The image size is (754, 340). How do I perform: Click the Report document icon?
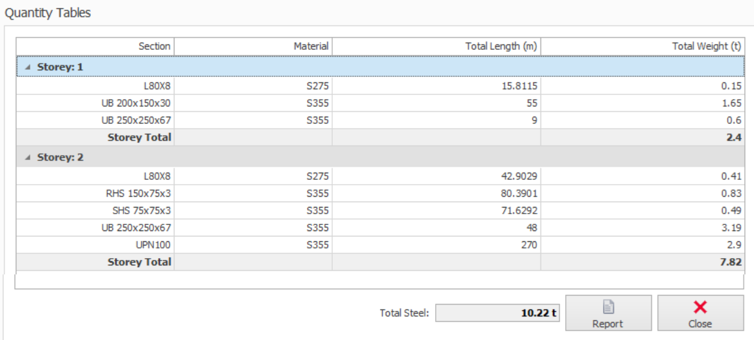coord(608,308)
